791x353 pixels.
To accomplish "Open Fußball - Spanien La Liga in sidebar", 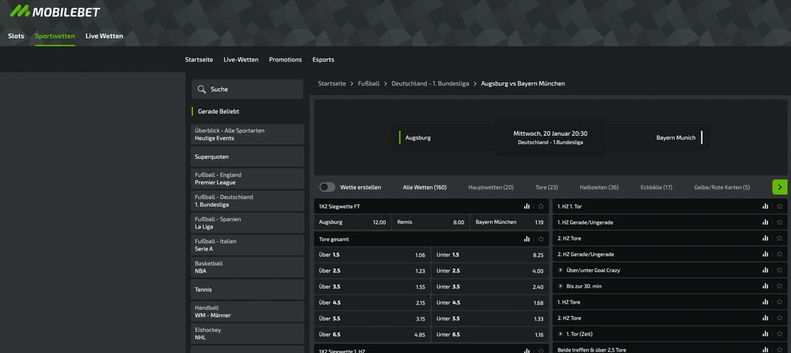I will coord(247,223).
